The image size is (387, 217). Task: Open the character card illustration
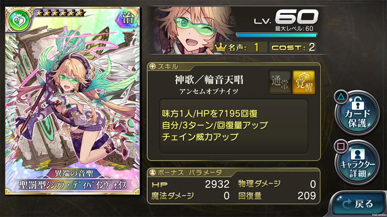tap(73, 101)
